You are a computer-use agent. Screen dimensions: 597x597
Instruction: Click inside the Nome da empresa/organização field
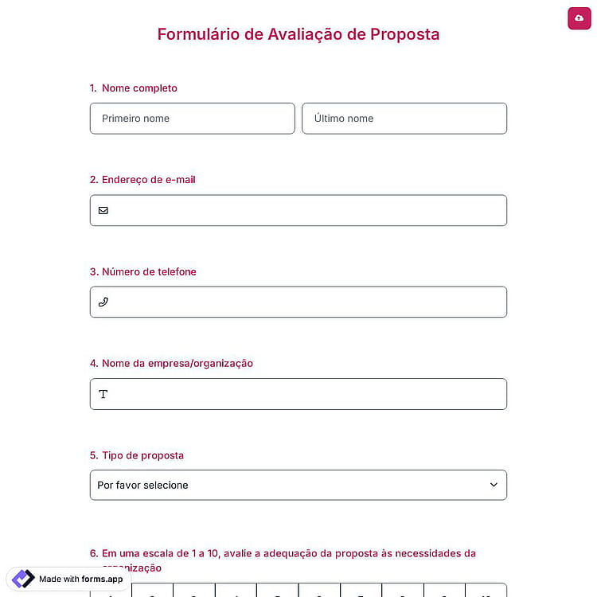point(298,394)
